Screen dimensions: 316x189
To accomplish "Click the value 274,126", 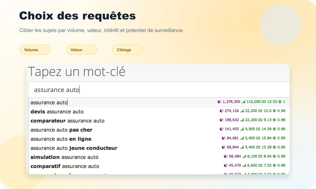I will coord(232,111).
